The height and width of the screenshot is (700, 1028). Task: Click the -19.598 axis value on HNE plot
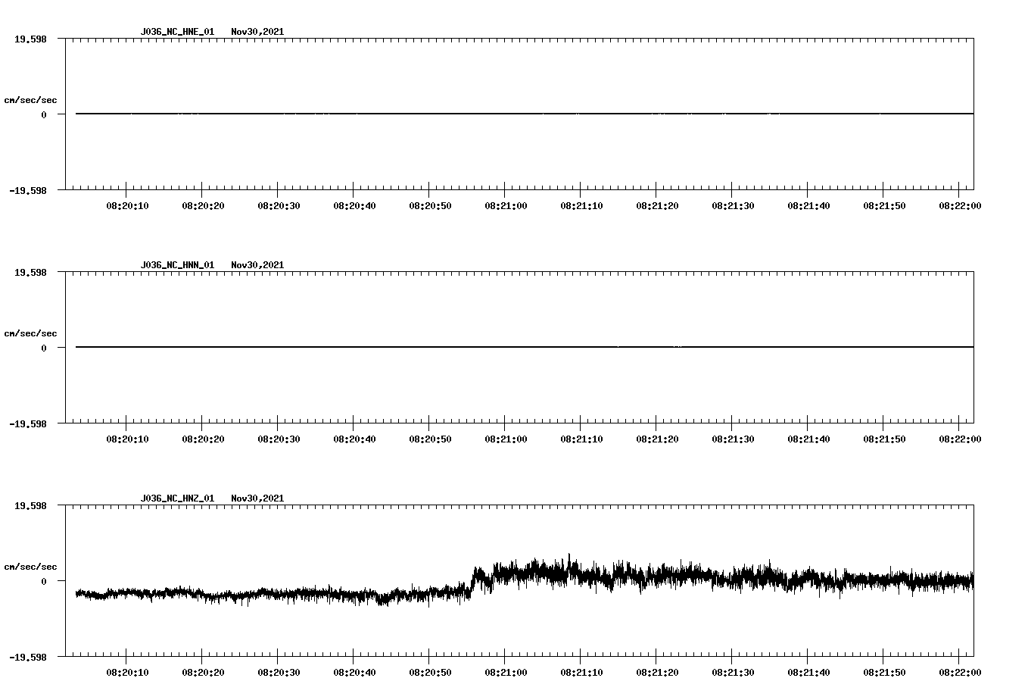28,191
